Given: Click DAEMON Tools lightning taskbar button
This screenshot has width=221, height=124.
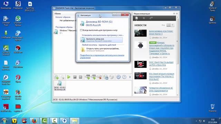Looking at the screenshot, I should point(65,121).
